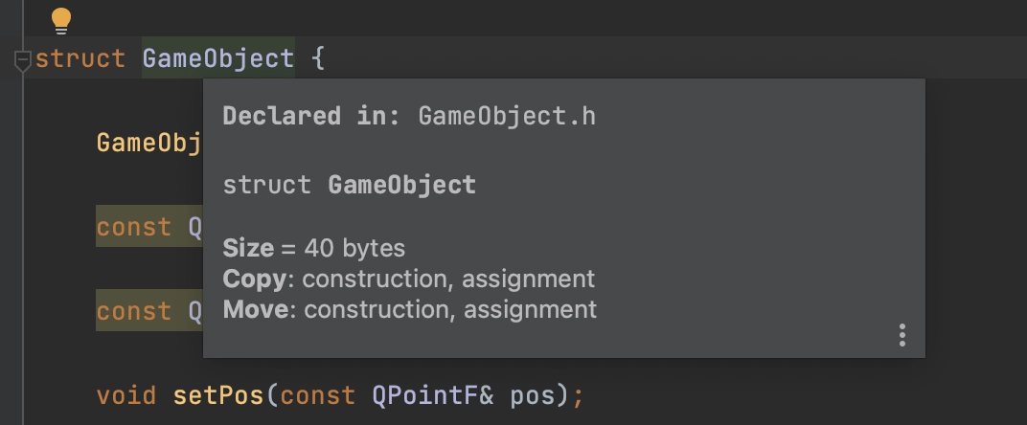This screenshot has width=1027, height=425.
Task: Click the setPos function name
Action: [x=218, y=395]
